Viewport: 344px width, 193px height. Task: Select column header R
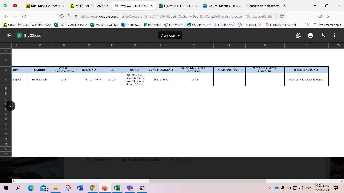[161, 45]
